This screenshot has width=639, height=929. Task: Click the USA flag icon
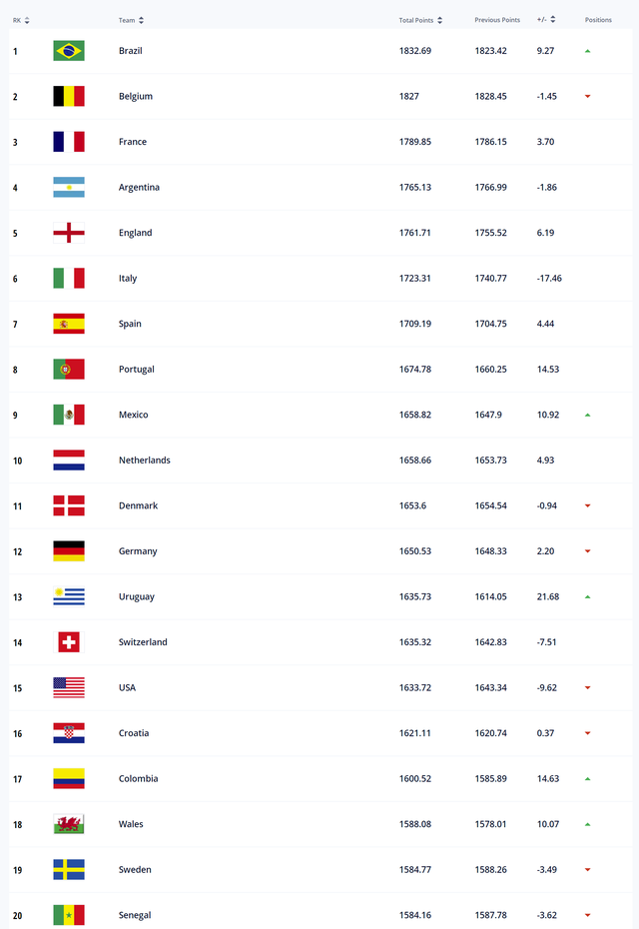point(69,688)
